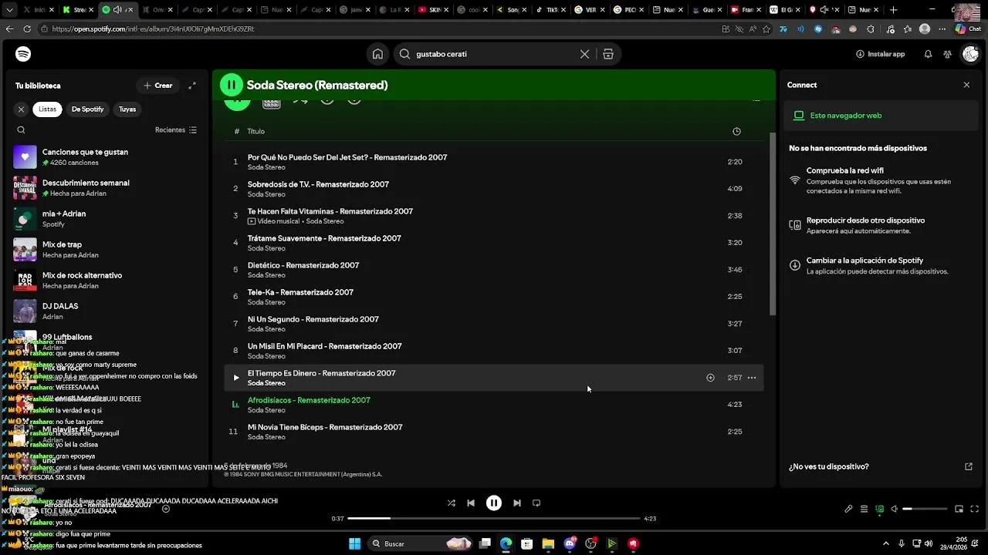Open new browser tab
This screenshot has height=555, width=988.
click(894, 10)
